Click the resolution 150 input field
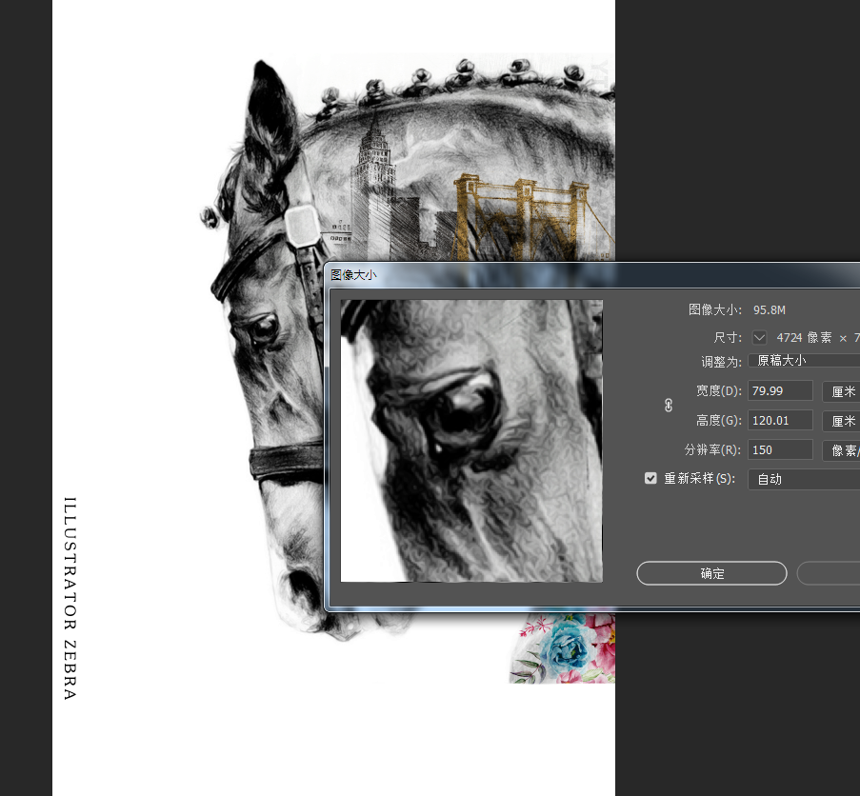 (780, 450)
